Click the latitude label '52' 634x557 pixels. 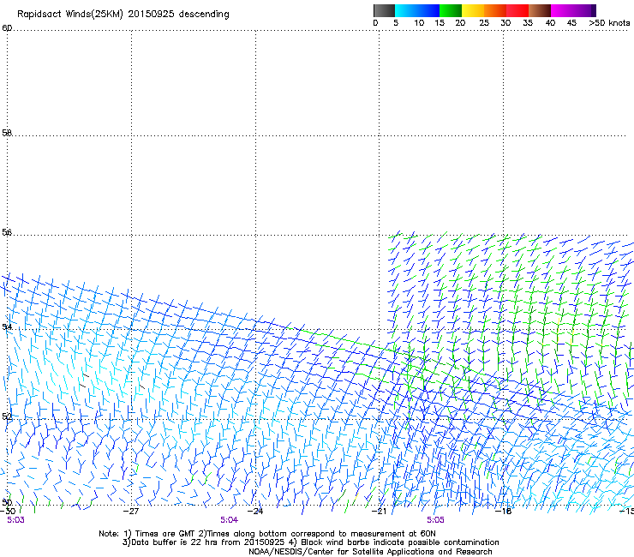pyautogui.click(x=7, y=416)
